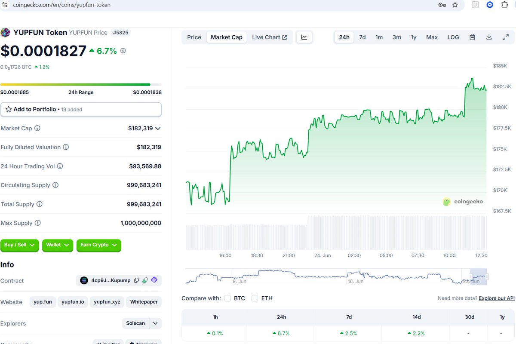Image resolution: width=516 pixels, height=344 pixels.
Task: Open the yupfun.xyz website link
Action: click(107, 302)
